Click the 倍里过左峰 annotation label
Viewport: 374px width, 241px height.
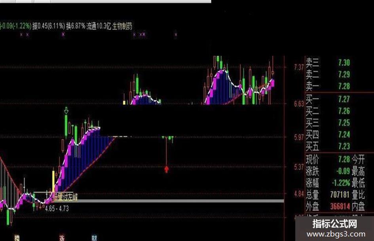pyautogui.click(x=65, y=197)
